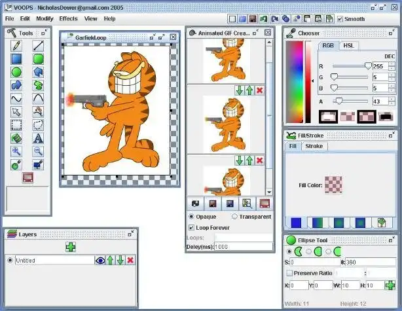Select the blue Polygon tool
This screenshot has width=402, height=311.
38,72
